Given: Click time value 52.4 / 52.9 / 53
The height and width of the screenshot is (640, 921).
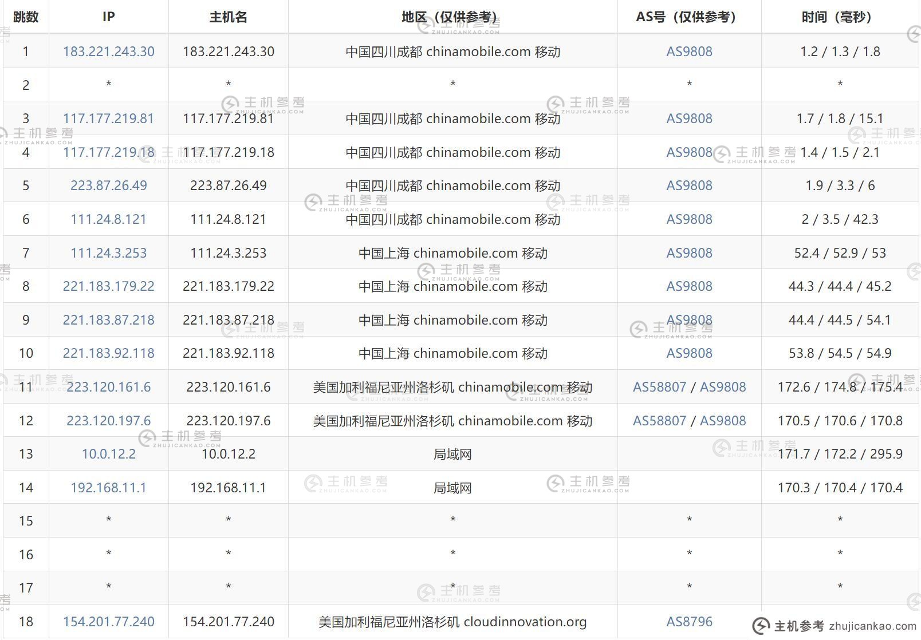Looking at the screenshot, I should tap(840, 253).
